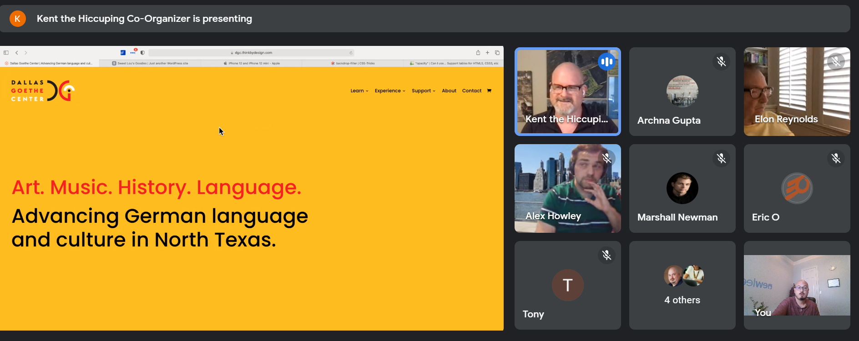Click Tony's muted microphone icon
The height and width of the screenshot is (341, 859).
pos(607,255)
